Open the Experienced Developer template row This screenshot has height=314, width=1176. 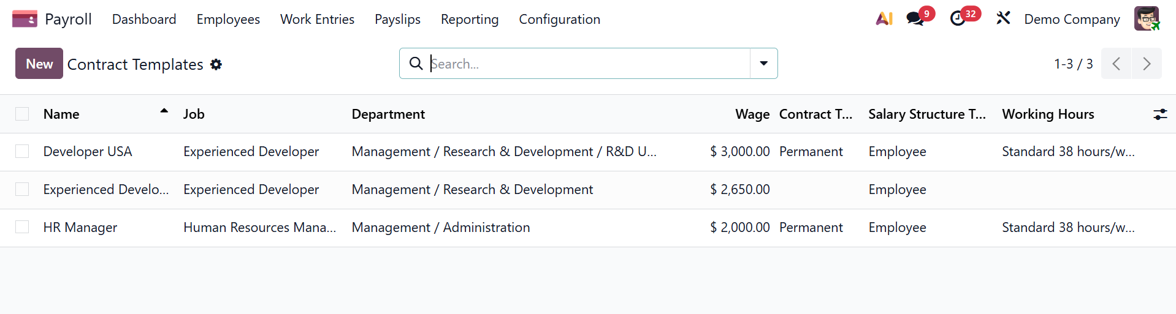coord(105,190)
